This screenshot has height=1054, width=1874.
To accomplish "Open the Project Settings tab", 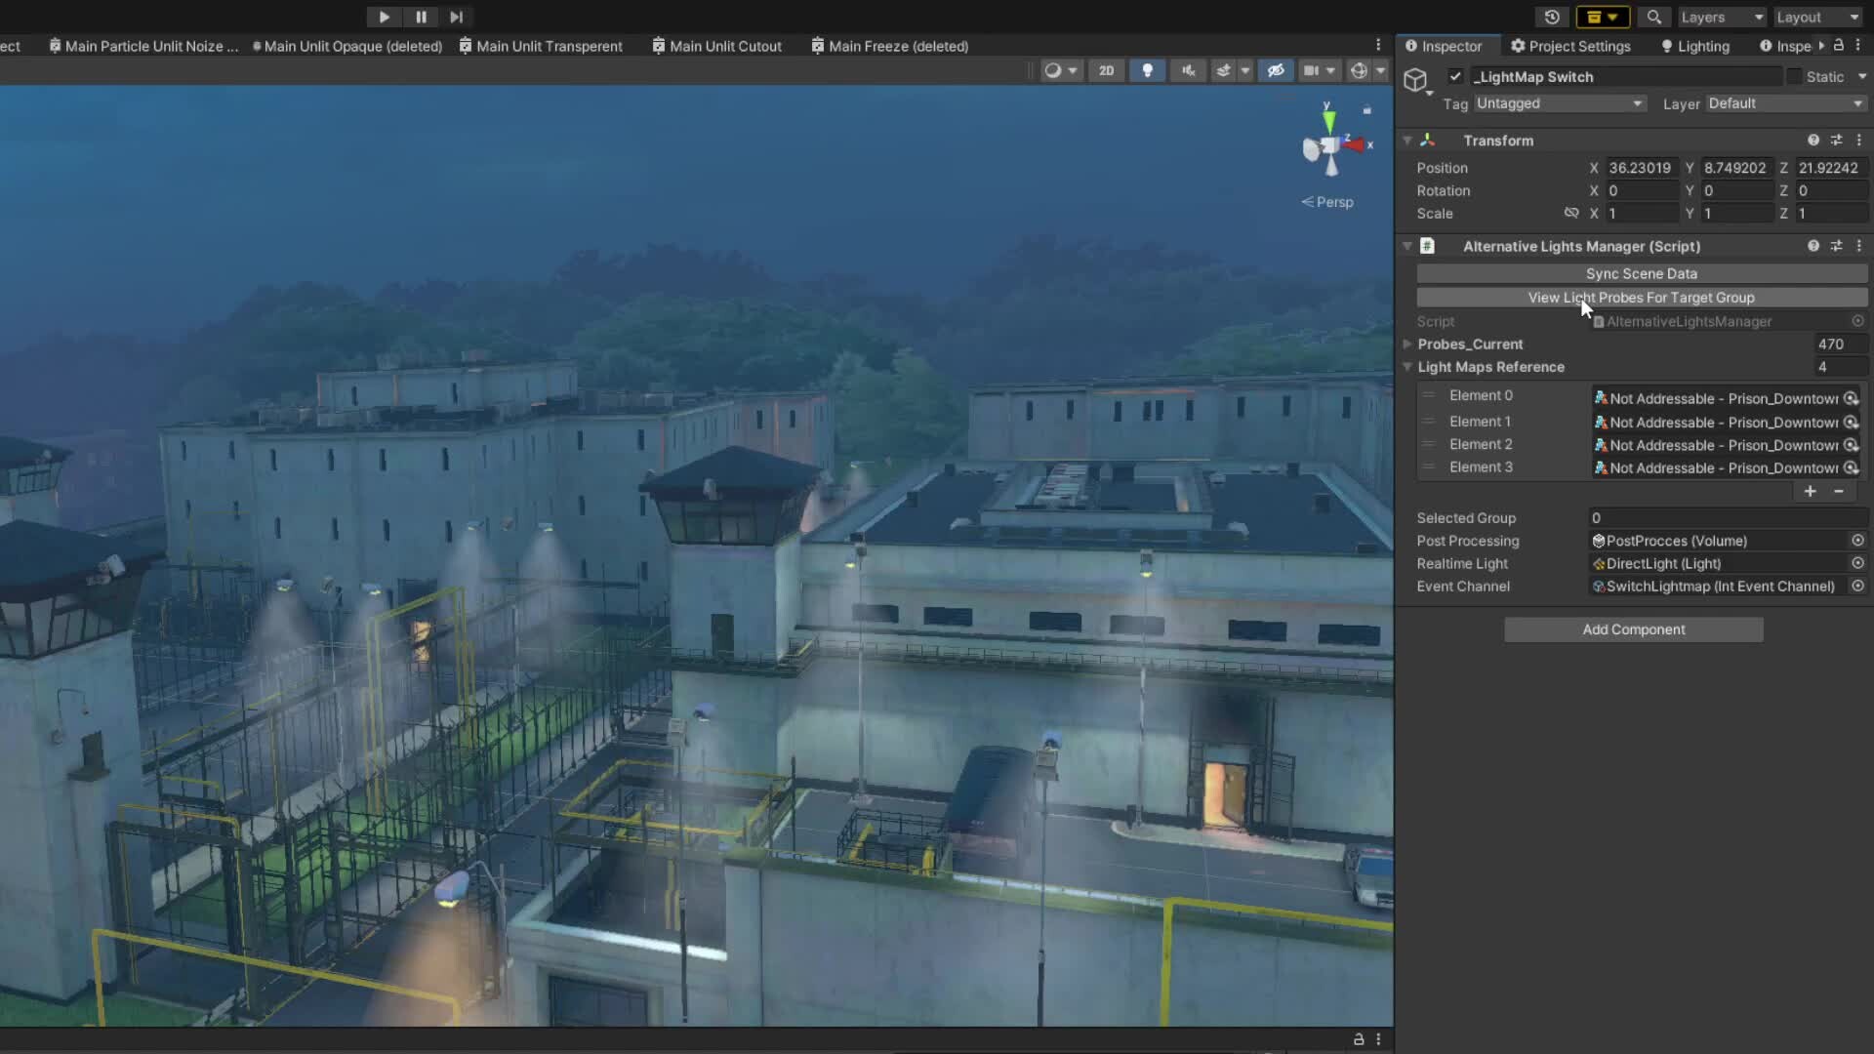I will [x=1570, y=46].
